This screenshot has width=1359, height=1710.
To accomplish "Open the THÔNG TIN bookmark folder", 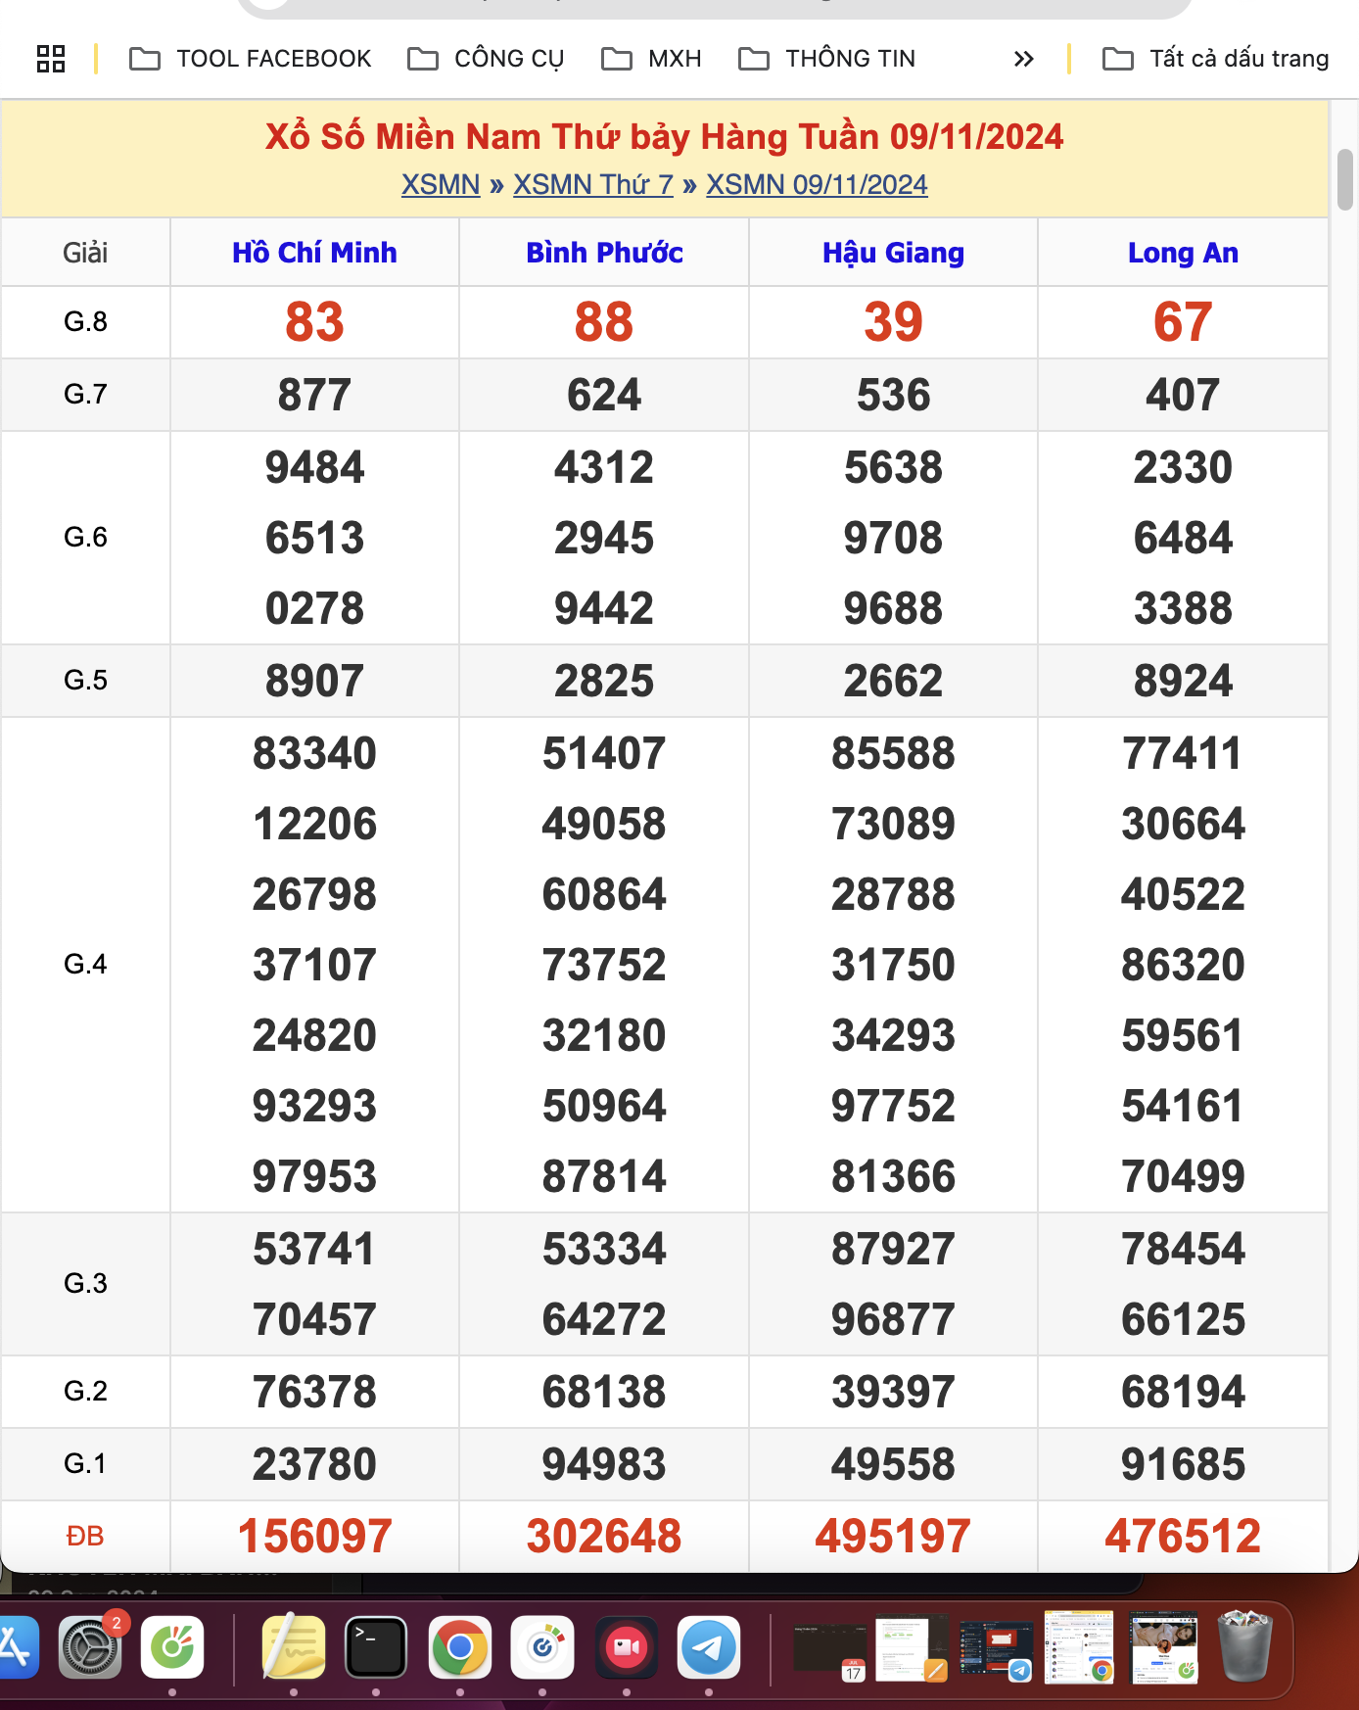I will [x=827, y=59].
